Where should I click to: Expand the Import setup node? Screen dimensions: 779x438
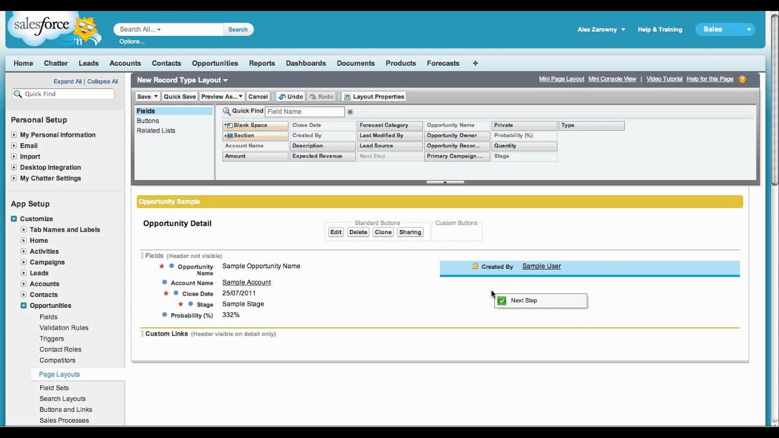pyautogui.click(x=14, y=157)
